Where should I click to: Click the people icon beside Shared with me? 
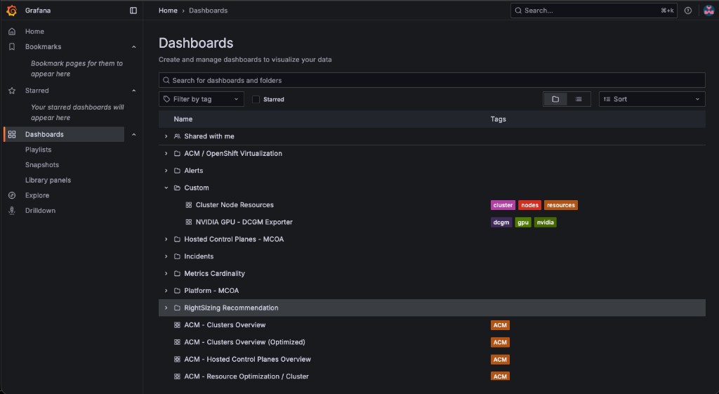(x=177, y=136)
